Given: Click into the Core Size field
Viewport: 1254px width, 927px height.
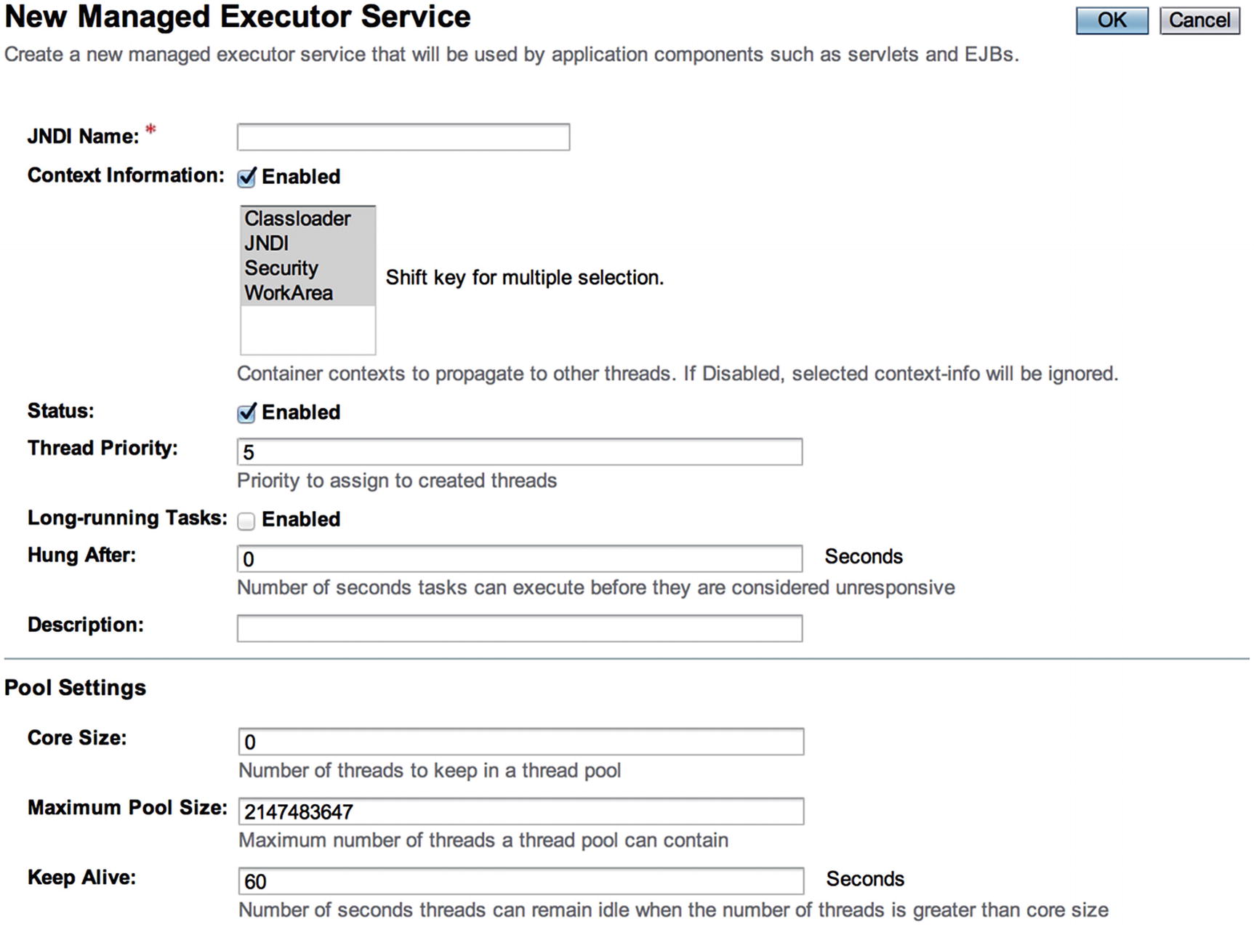Looking at the screenshot, I should click(521, 742).
